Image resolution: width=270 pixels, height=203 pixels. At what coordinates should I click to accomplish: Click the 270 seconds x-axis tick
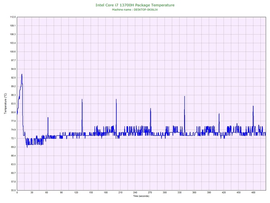click(150, 193)
